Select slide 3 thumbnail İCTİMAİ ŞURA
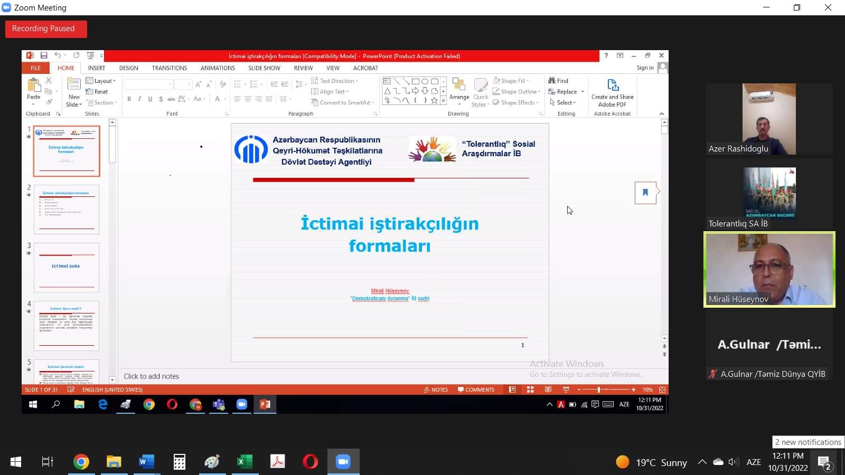Screen dimensions: 845x475 coord(67,268)
